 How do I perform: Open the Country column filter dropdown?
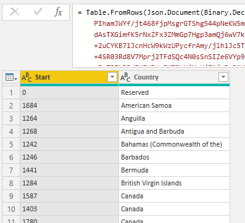pos(223,77)
